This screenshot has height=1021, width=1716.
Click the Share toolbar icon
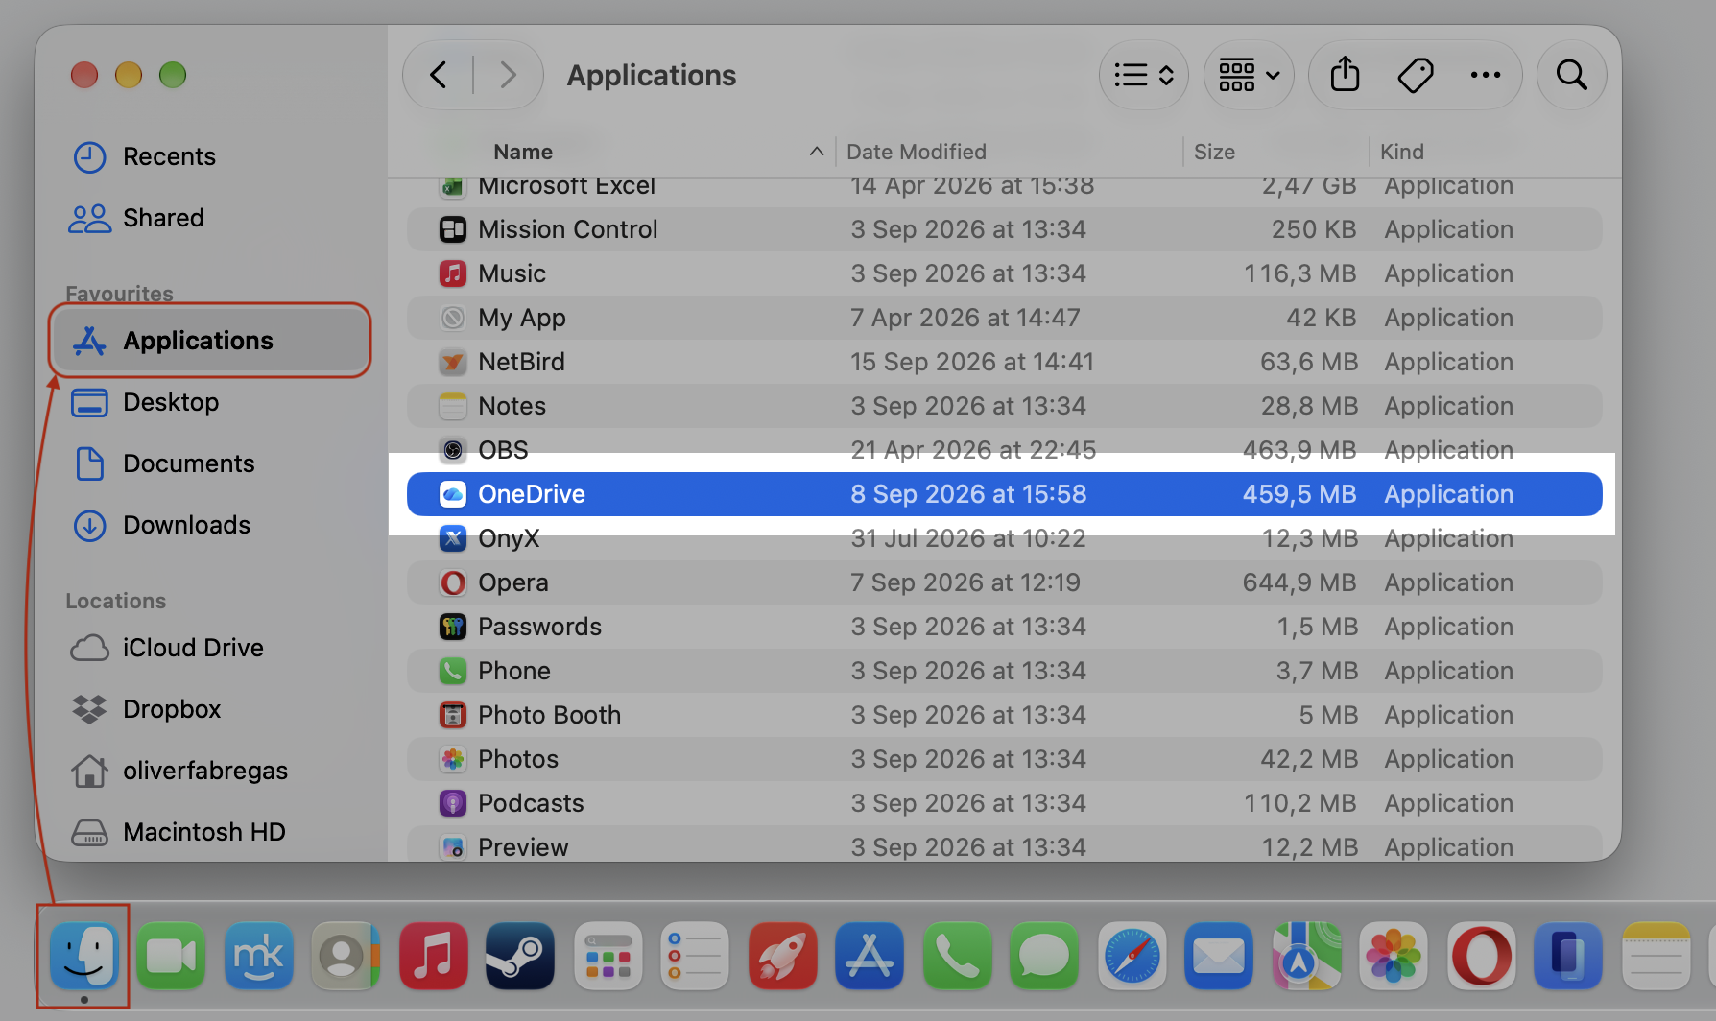click(1345, 75)
